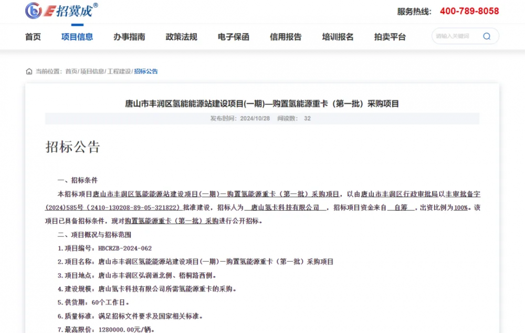The height and width of the screenshot is (333, 525).
Task: Click the 招冀成 site logo
Action: click(x=62, y=11)
